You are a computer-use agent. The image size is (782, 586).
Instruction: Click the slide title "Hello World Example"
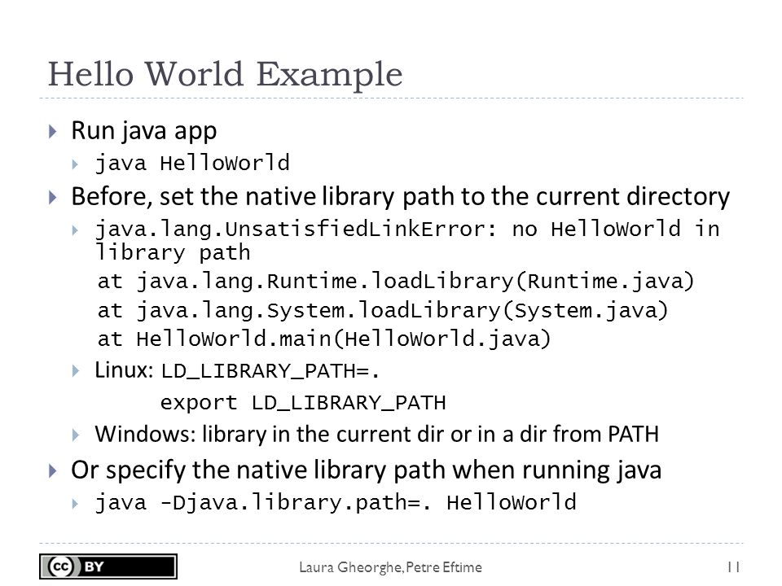[x=225, y=75]
